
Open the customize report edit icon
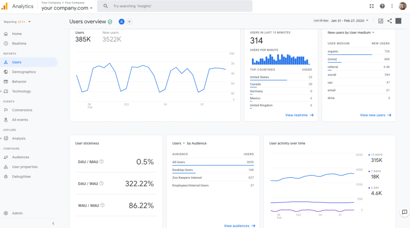tap(381, 21)
